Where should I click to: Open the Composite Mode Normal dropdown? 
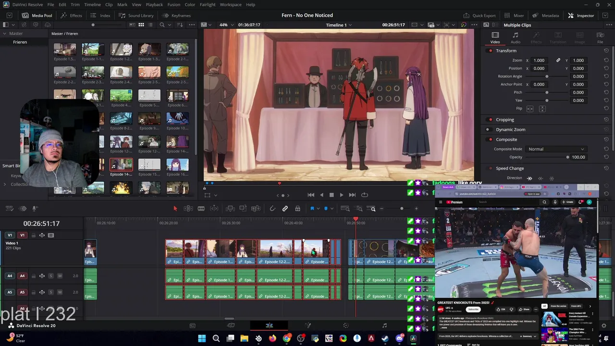pyautogui.click(x=556, y=149)
